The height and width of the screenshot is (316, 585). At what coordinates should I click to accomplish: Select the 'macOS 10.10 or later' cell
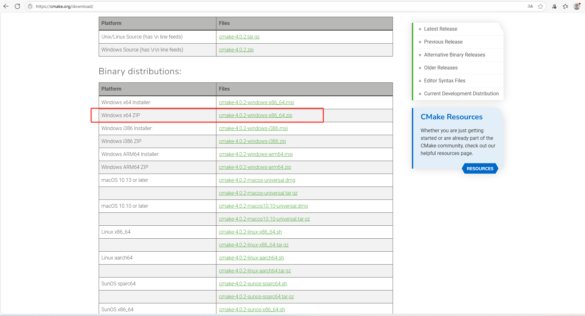157,206
